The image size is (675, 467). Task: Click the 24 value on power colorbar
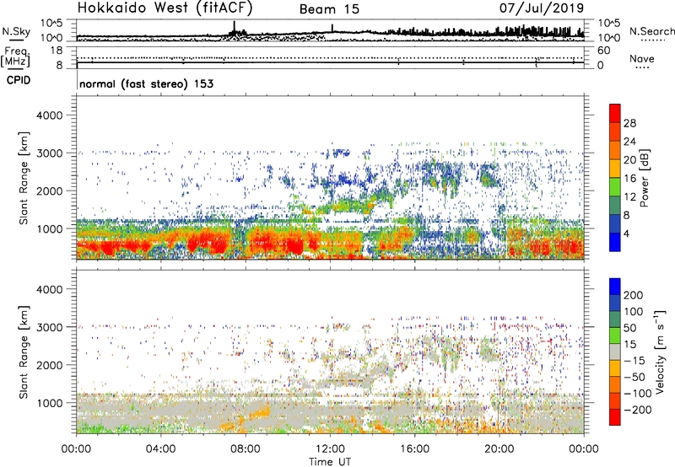click(x=629, y=142)
